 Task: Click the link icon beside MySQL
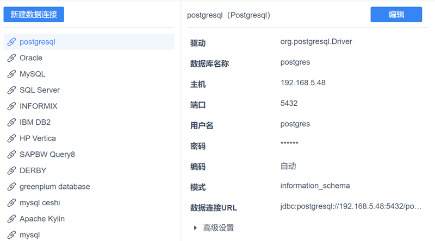(x=11, y=74)
